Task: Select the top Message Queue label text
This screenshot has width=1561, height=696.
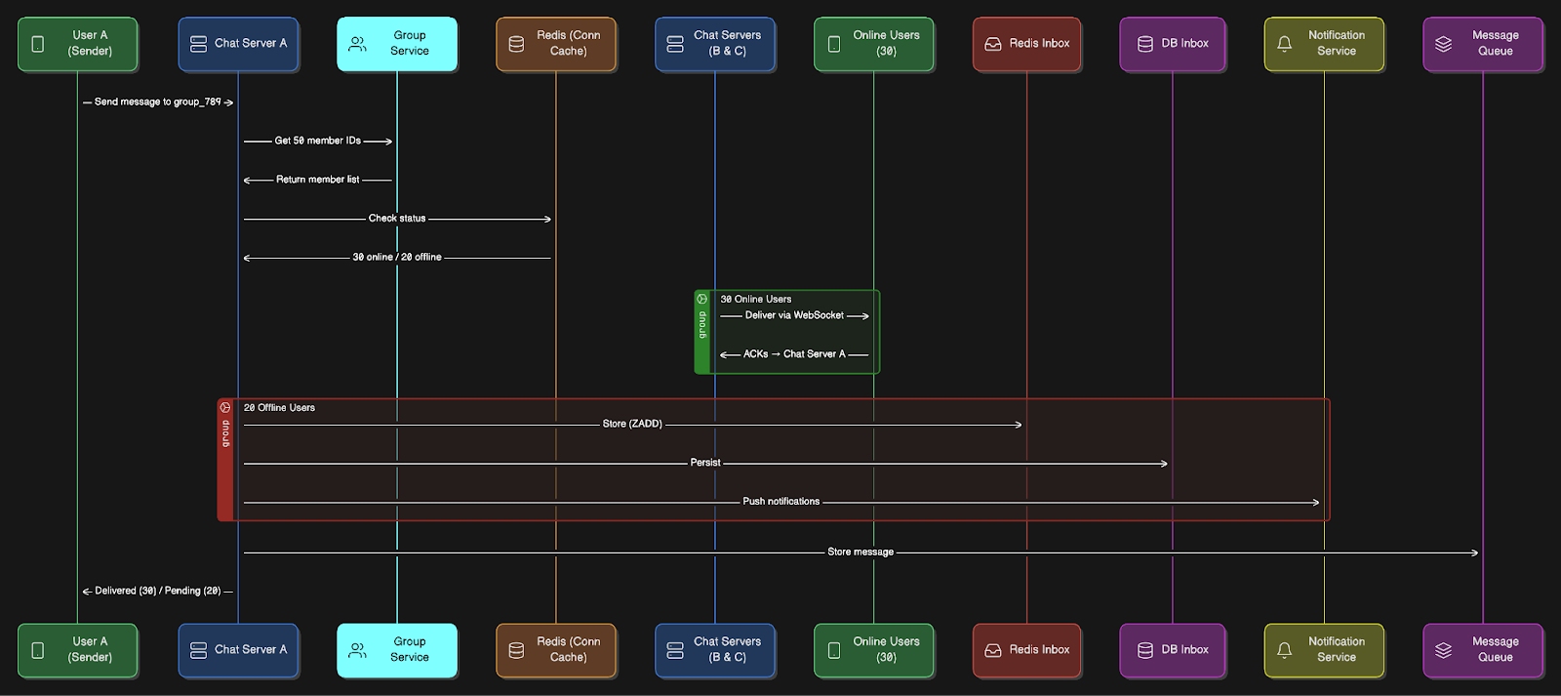Action: click(1496, 43)
